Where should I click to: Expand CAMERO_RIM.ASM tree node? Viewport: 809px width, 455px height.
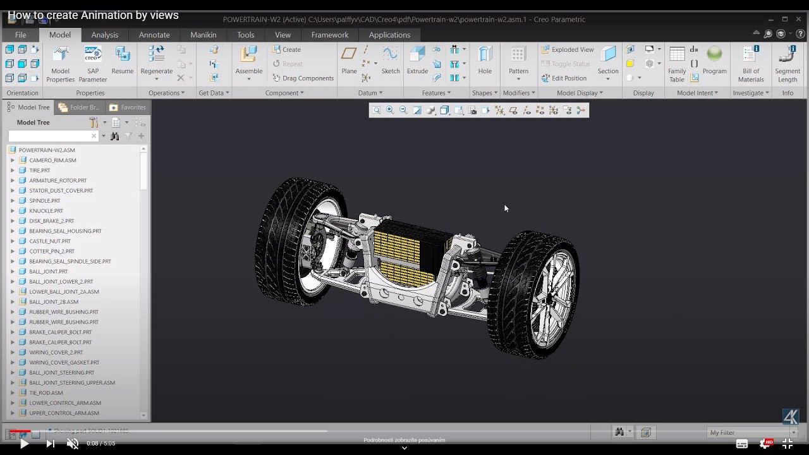12,161
